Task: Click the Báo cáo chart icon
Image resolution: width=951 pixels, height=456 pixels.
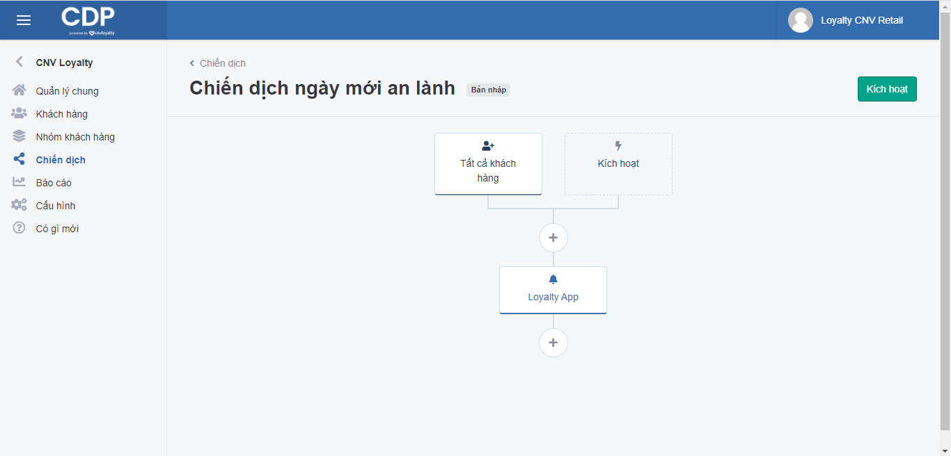Action: tap(19, 182)
